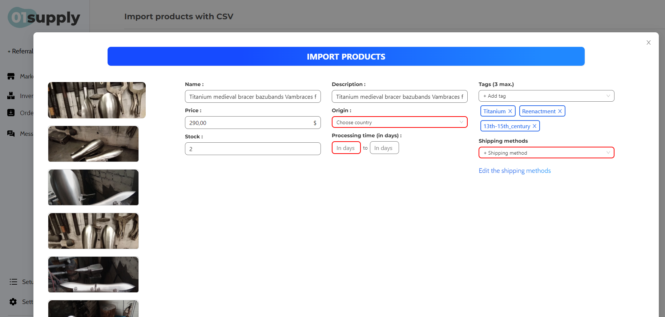665x317 pixels.
Task: Focus the minimum processing days field
Action: [346, 148]
